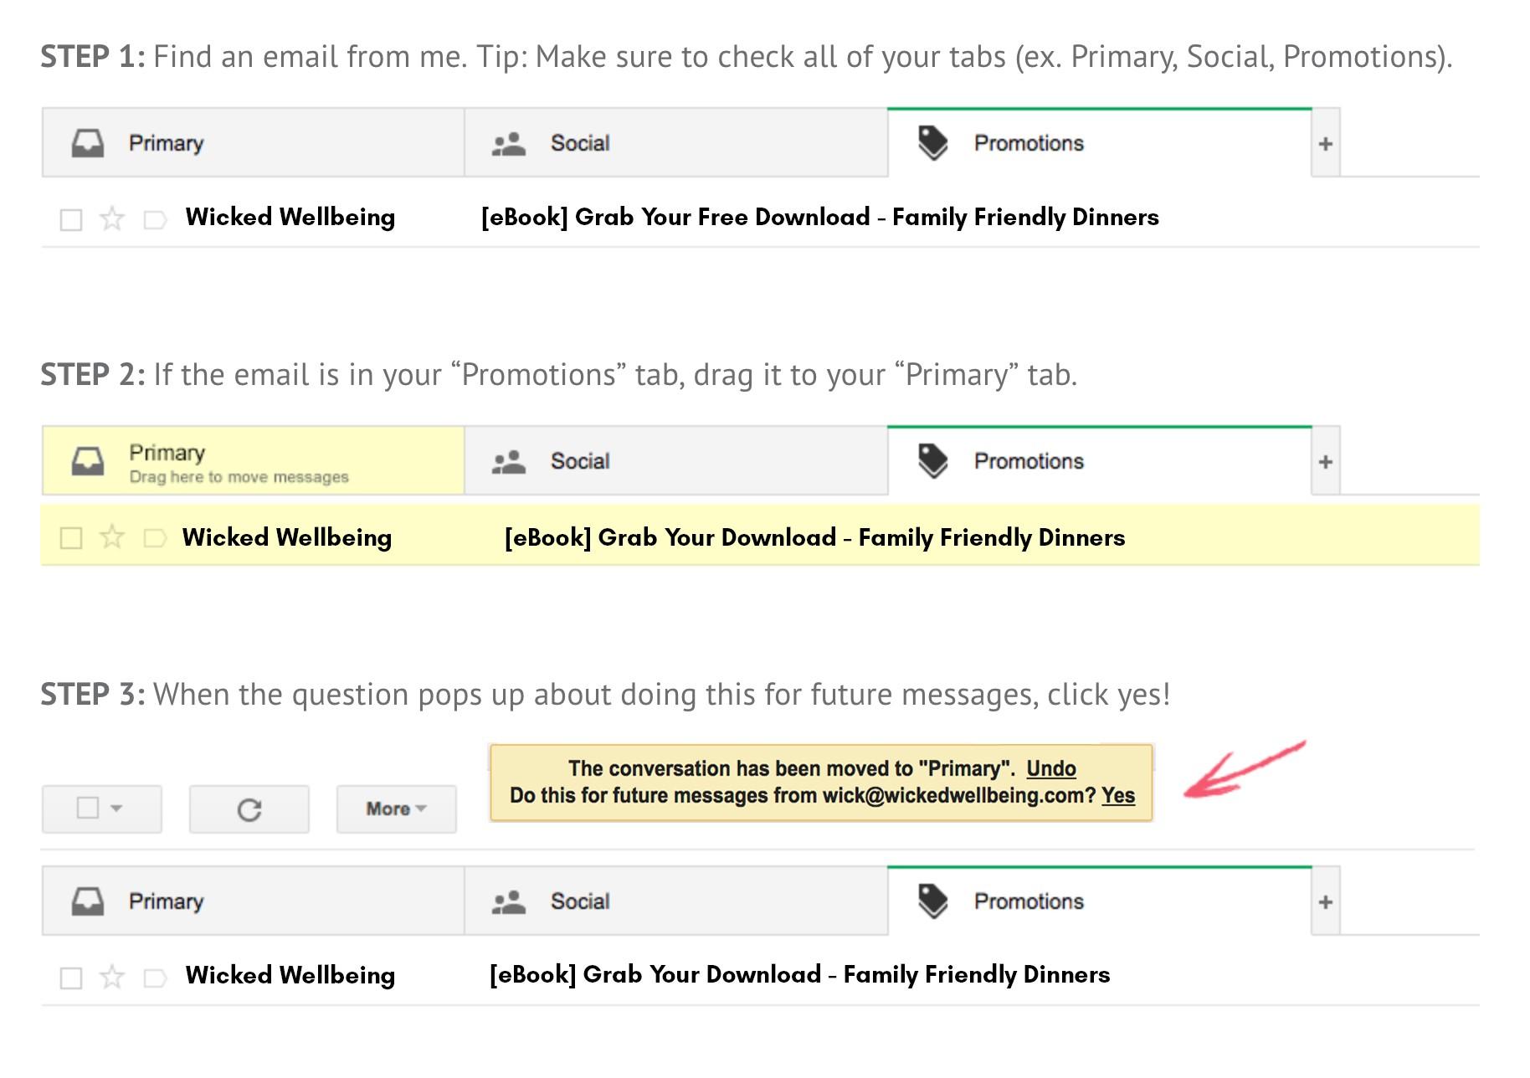Open the Primary tab in Step 3

tap(253, 901)
